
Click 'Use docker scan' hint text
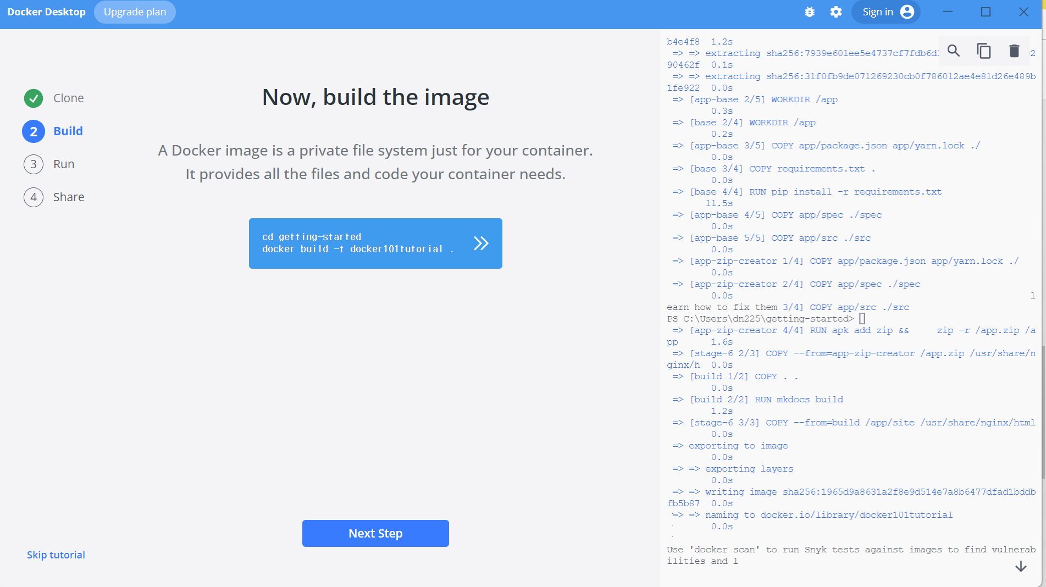[851, 555]
